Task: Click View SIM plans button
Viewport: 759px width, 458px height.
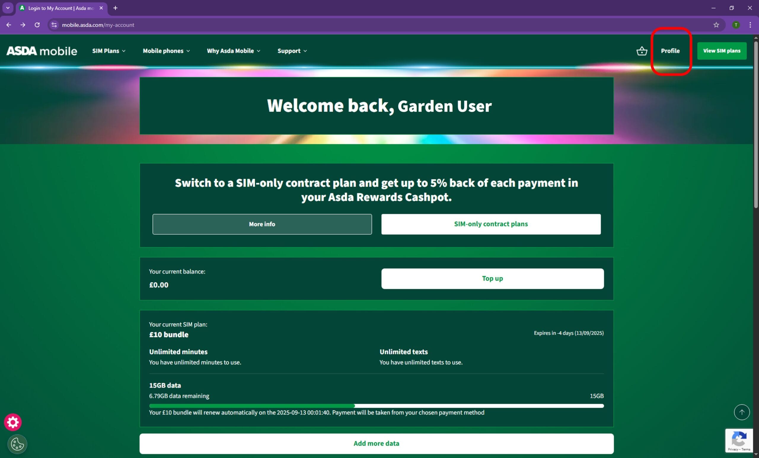Action: (x=721, y=51)
